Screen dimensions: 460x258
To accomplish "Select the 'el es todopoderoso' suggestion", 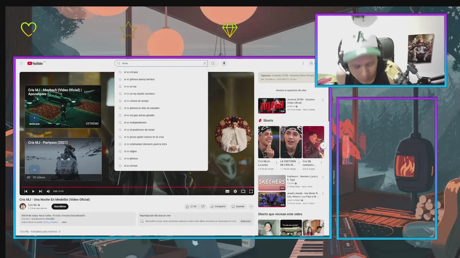I will (x=161, y=122).
